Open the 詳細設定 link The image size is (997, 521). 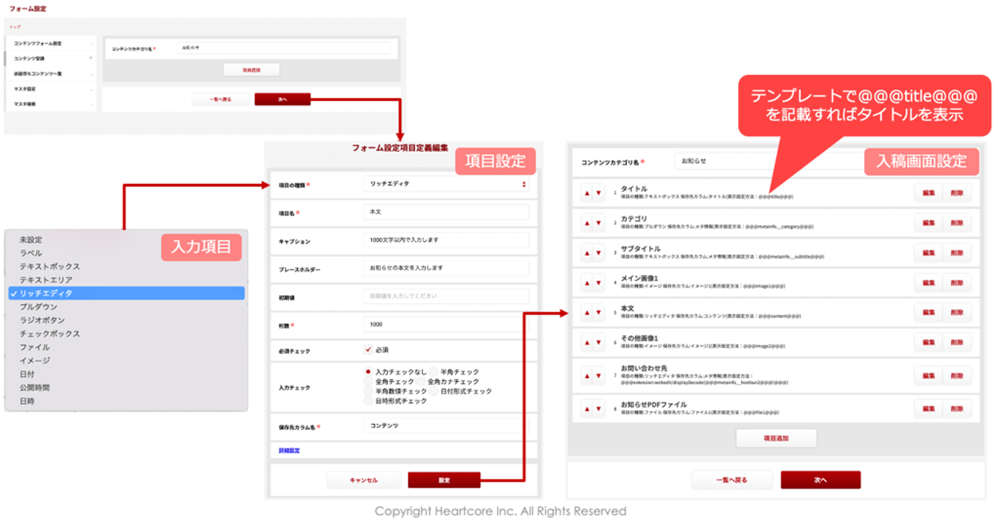[289, 451]
